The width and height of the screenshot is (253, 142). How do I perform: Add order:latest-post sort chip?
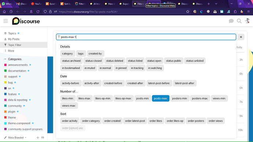(135, 121)
